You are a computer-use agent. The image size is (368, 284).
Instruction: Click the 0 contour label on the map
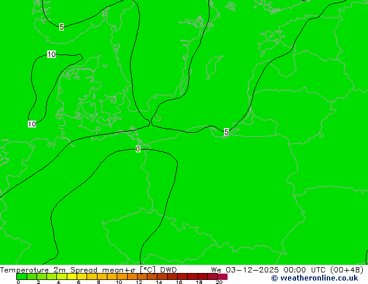(138, 149)
